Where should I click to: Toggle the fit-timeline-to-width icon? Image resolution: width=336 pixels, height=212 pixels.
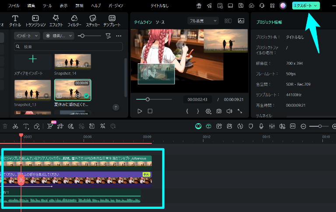pyautogui.click(x=293, y=126)
